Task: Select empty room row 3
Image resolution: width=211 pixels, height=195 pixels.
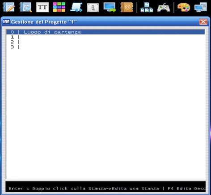Action: [x=105, y=47]
